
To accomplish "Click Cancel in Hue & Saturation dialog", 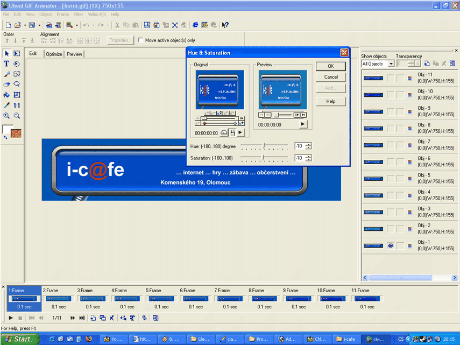I will pyautogui.click(x=331, y=77).
